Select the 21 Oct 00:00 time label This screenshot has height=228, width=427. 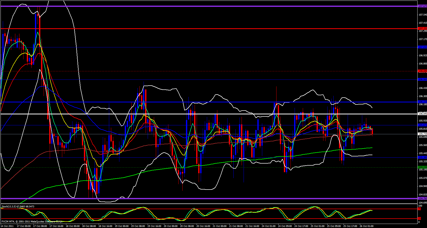point(220,226)
